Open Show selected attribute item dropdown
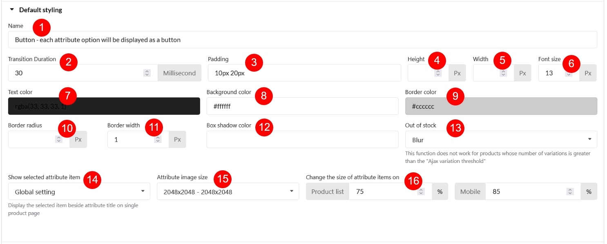The image size is (607, 244). pyautogui.click(x=79, y=191)
